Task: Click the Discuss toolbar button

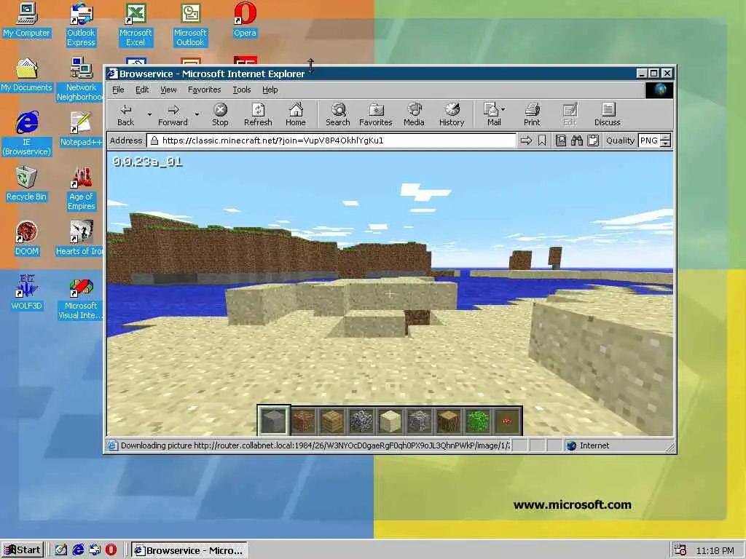Action: (x=607, y=115)
